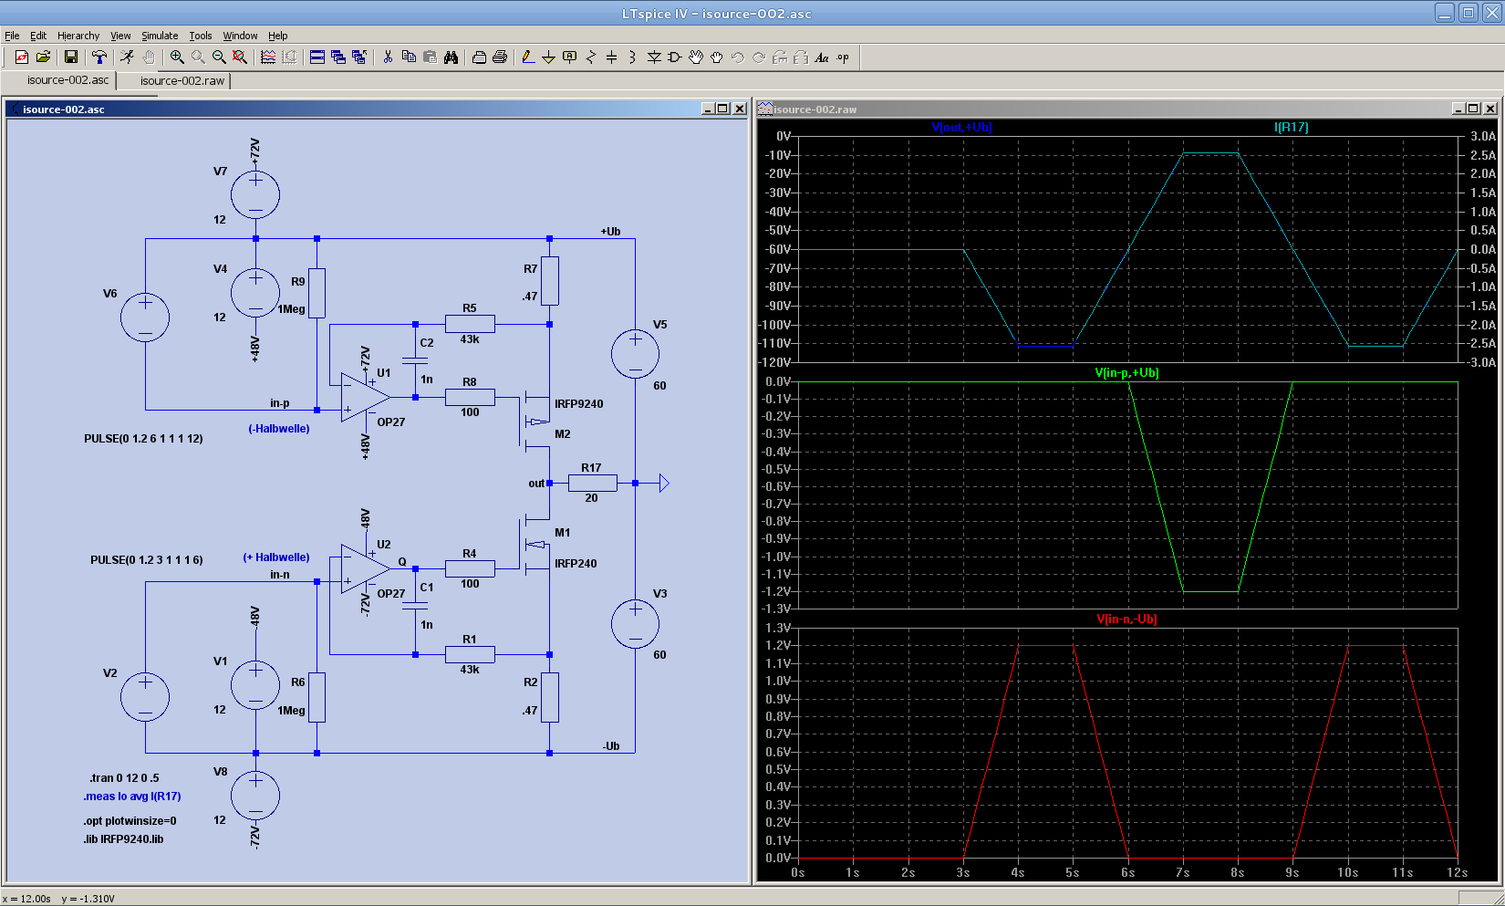The image size is (1505, 906).
Task: Click the I(R17) trace label
Action: point(1291,127)
